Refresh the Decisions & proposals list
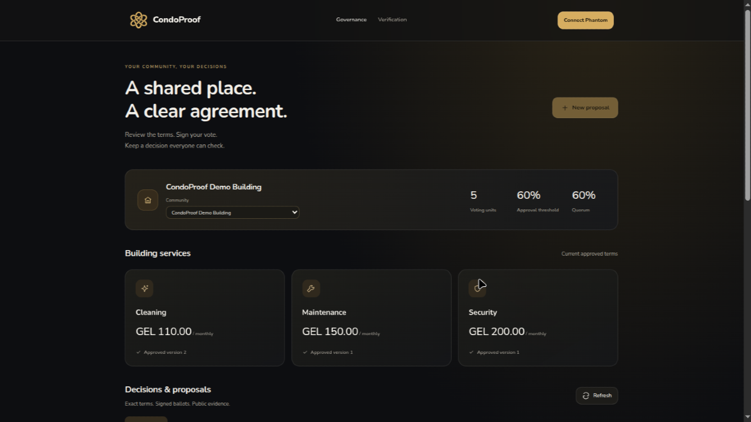This screenshot has width=751, height=422. pyautogui.click(x=597, y=396)
